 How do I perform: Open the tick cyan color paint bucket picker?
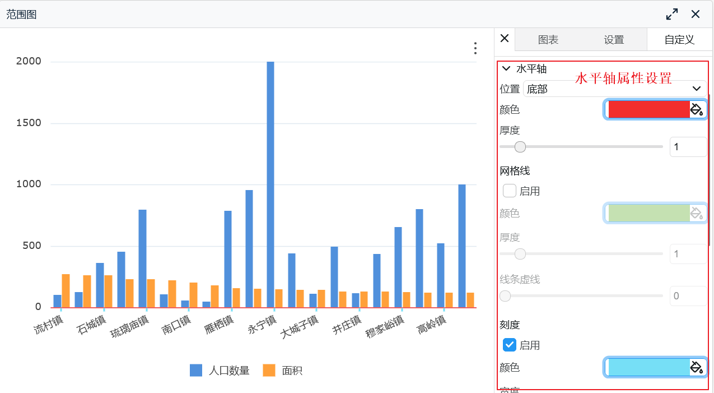pyautogui.click(x=696, y=367)
